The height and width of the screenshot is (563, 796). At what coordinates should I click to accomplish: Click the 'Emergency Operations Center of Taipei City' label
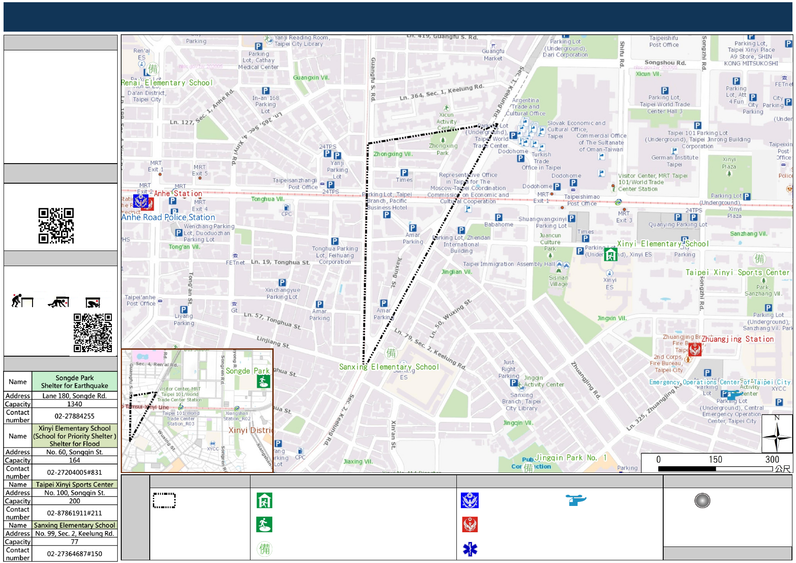point(720,382)
